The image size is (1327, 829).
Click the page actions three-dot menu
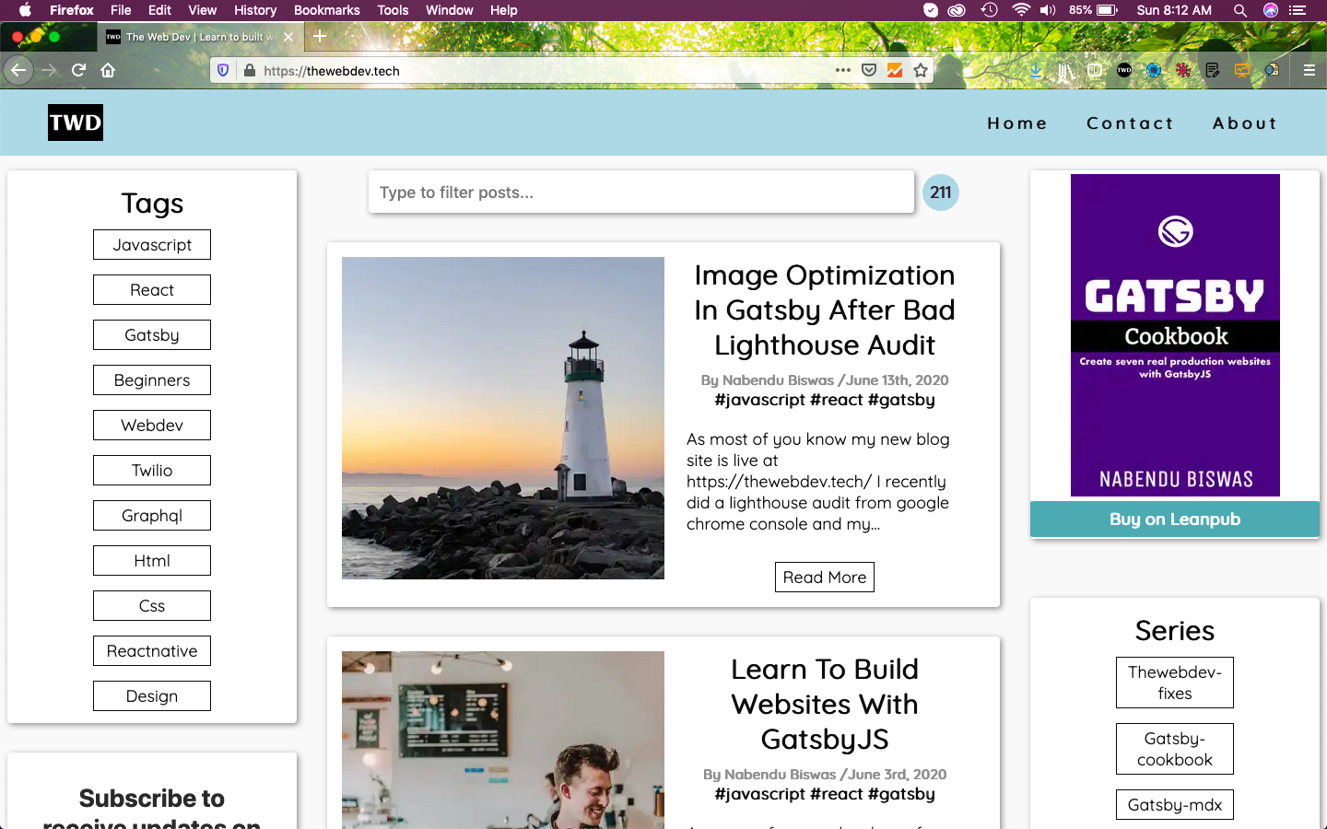pos(842,69)
